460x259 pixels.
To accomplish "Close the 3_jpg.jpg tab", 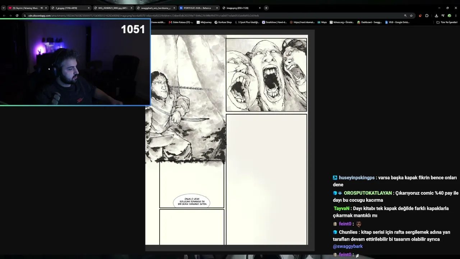I will pos(89,8).
